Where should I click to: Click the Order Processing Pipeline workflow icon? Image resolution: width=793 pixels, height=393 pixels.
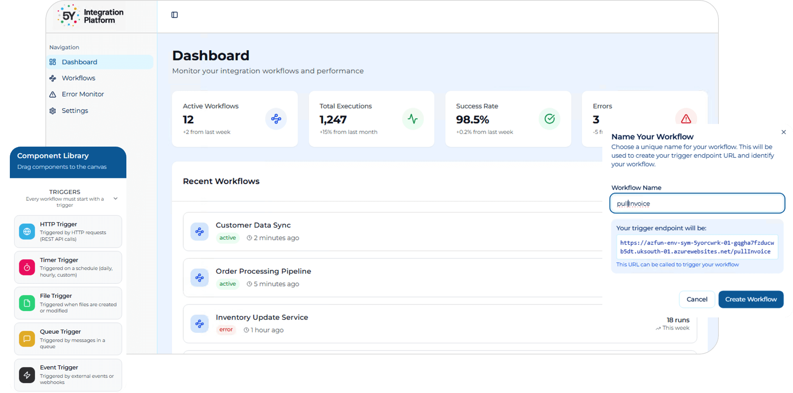point(199,278)
